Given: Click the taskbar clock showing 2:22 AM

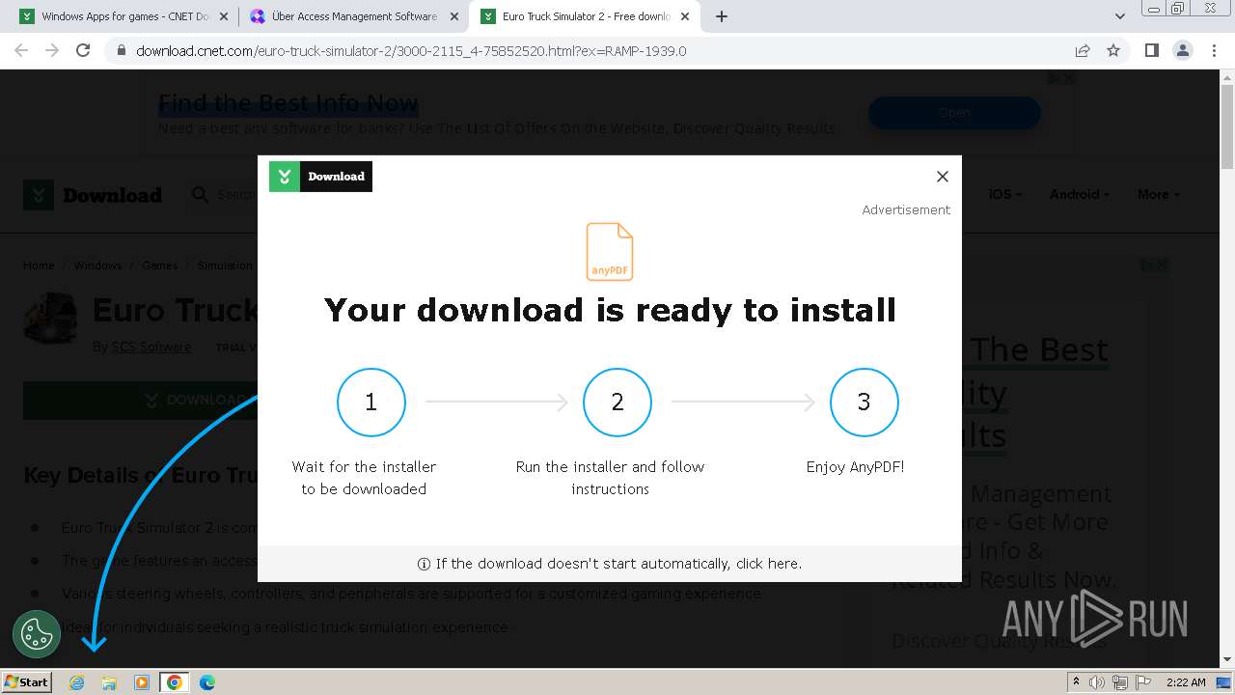Looking at the screenshot, I should [1186, 682].
